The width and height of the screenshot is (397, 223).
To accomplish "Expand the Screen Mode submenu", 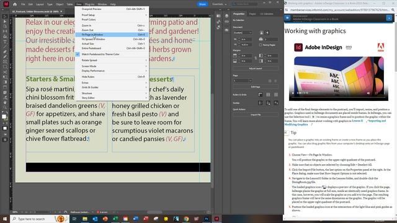I will click(x=112, y=66).
